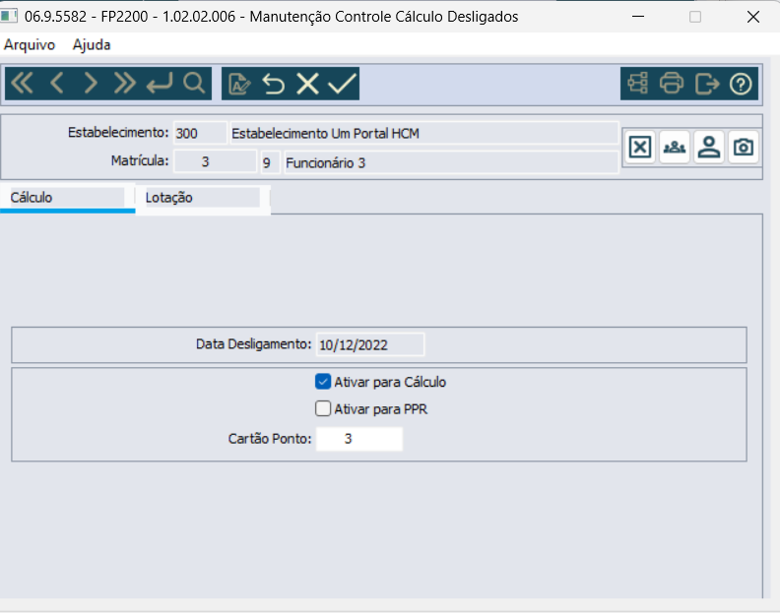
Task: Click the exit door icon
Action: [707, 83]
